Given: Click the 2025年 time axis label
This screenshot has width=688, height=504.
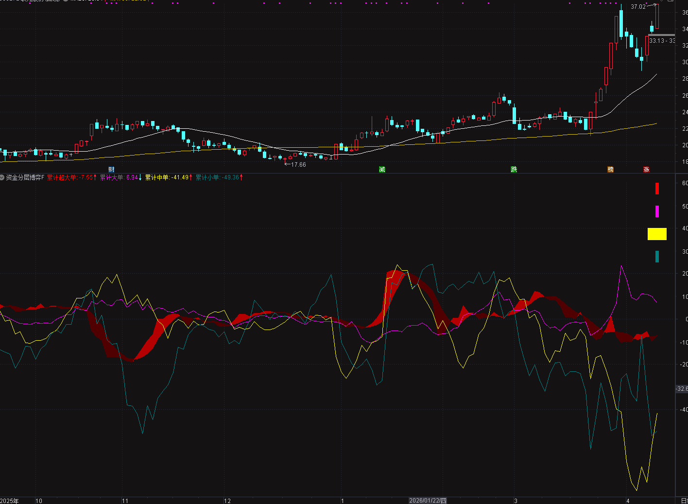Looking at the screenshot, I should (x=10, y=501).
